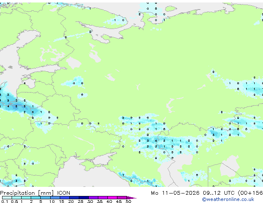Screen dimensions: 263x203
Task: Click the 25 legend scale label
Action: 80,201
